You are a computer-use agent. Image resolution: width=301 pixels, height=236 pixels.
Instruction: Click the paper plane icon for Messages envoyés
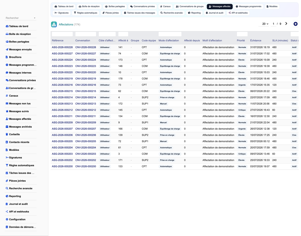pos(7,50)
